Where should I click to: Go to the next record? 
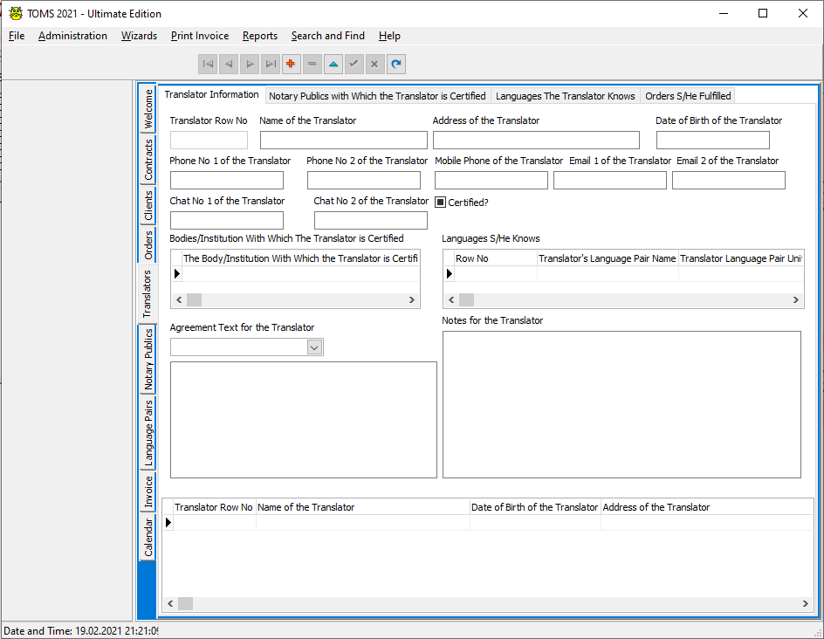[250, 64]
